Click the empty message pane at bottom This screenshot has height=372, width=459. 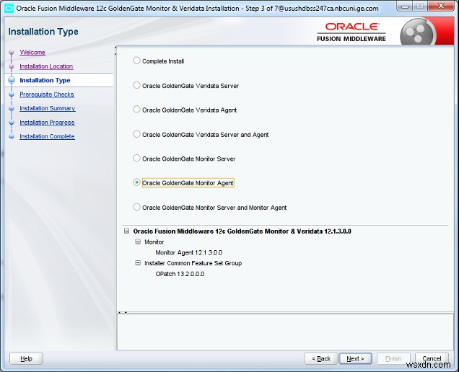(285, 332)
